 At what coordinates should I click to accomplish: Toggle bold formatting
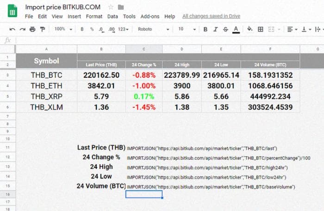pos(206,29)
